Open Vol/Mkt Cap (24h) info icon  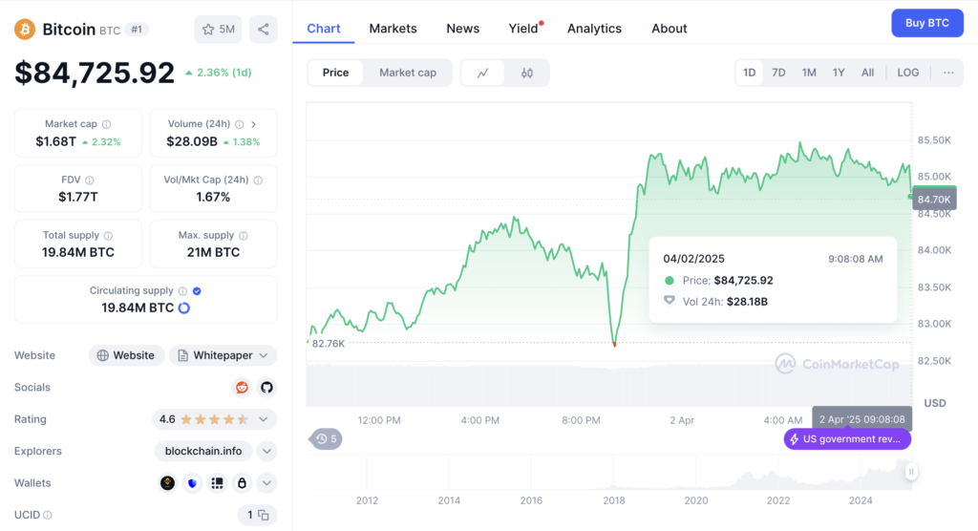(x=258, y=180)
